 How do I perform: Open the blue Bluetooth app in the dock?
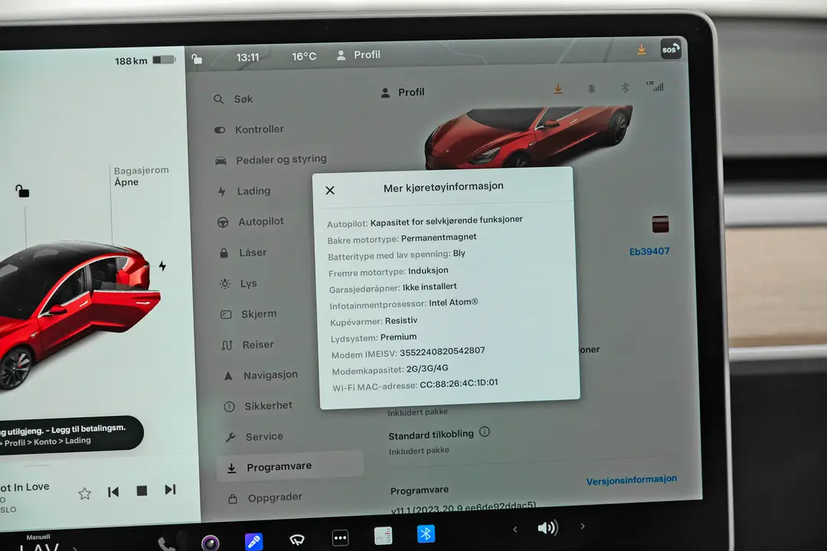click(x=426, y=534)
